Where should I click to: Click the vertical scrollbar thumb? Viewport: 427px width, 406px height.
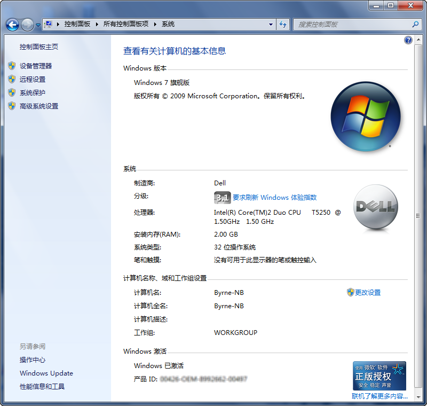418,216
